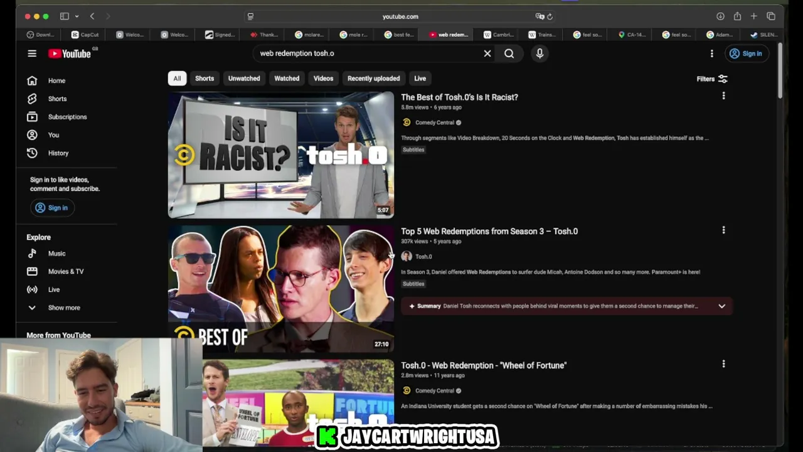Select the Videos filter chip
The height and width of the screenshot is (452, 803).
[x=324, y=78]
